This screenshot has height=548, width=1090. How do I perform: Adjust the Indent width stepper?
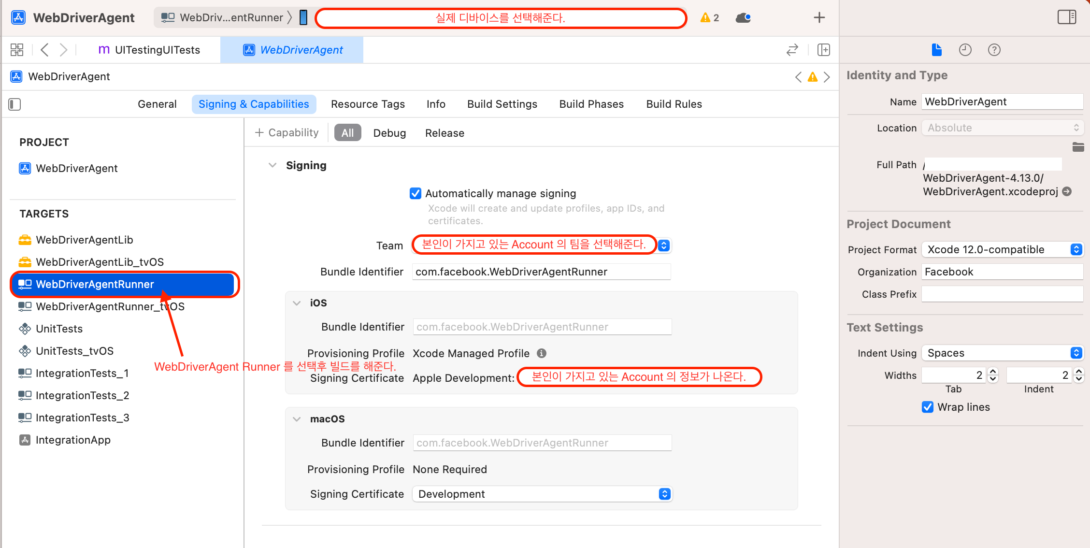pyautogui.click(x=1079, y=375)
